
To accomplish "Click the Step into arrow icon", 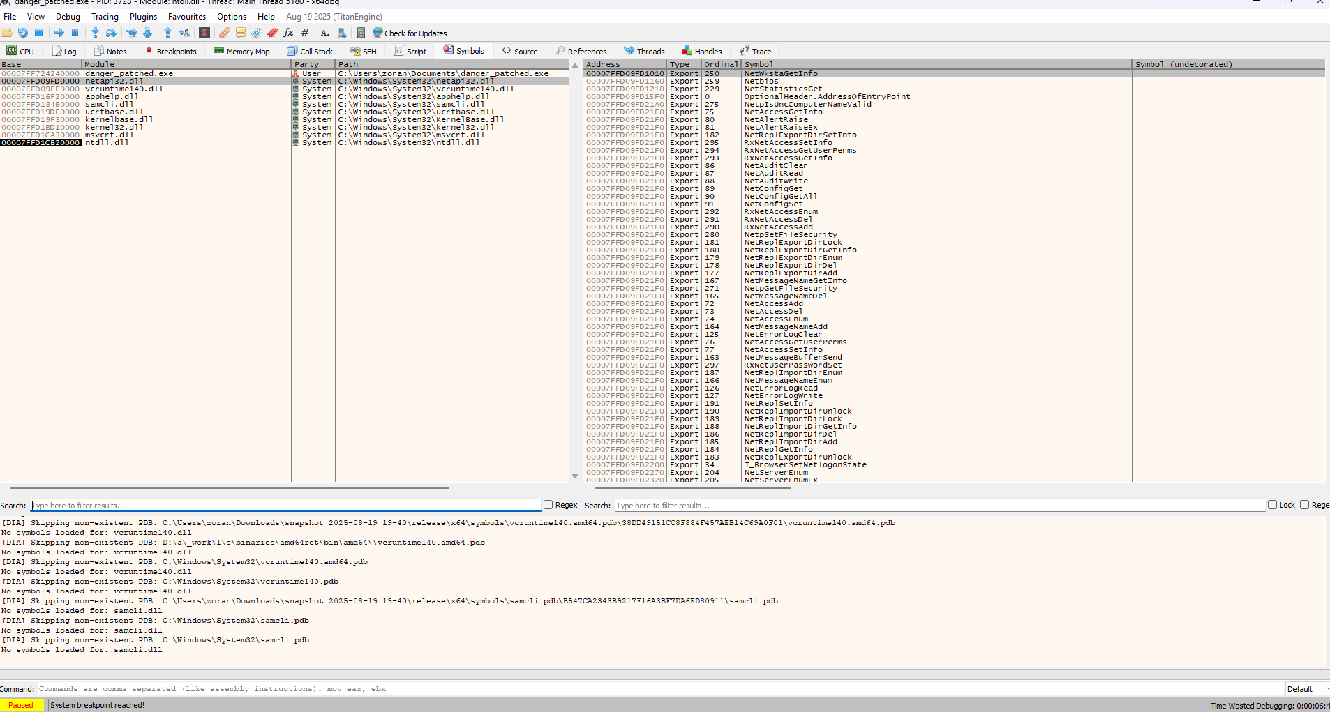I will click(95, 33).
